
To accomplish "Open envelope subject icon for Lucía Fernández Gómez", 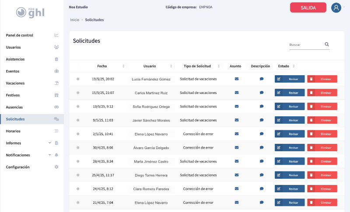I will coord(237,79).
